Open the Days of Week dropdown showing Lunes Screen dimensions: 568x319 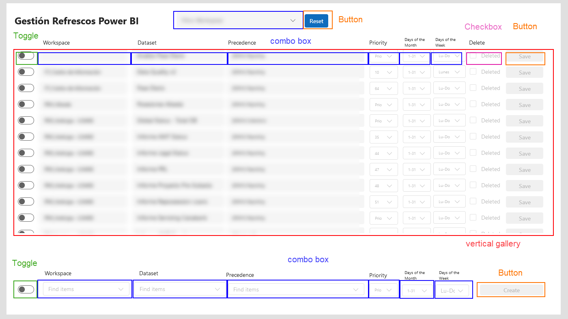coord(449,72)
